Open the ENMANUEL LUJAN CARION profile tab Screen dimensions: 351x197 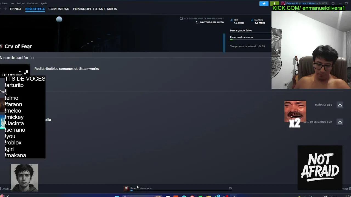[95, 9]
